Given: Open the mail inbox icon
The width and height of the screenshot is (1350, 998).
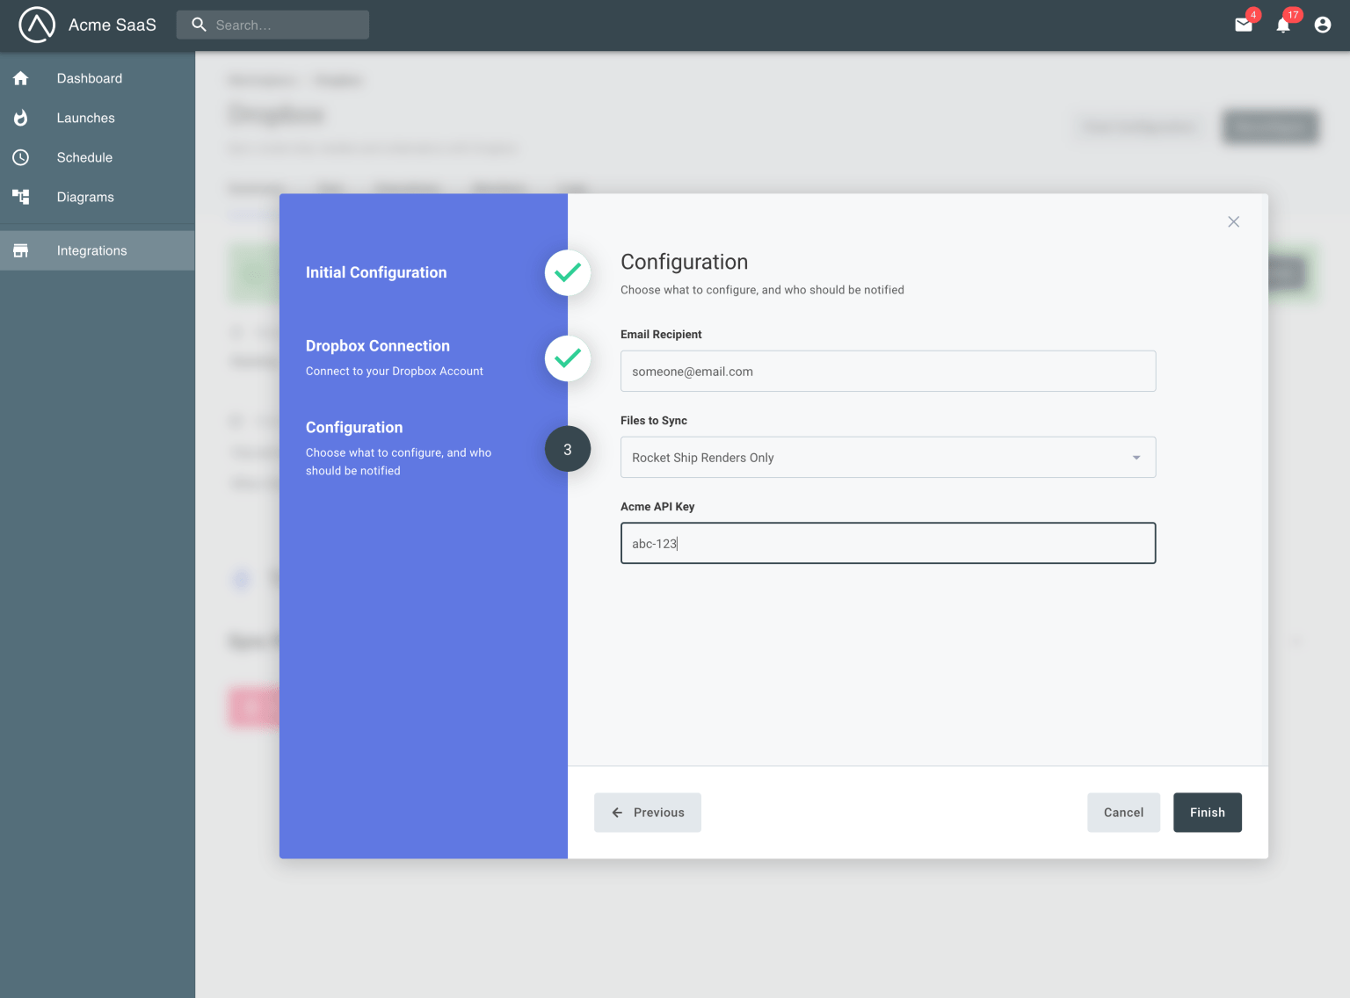Looking at the screenshot, I should 1244,25.
